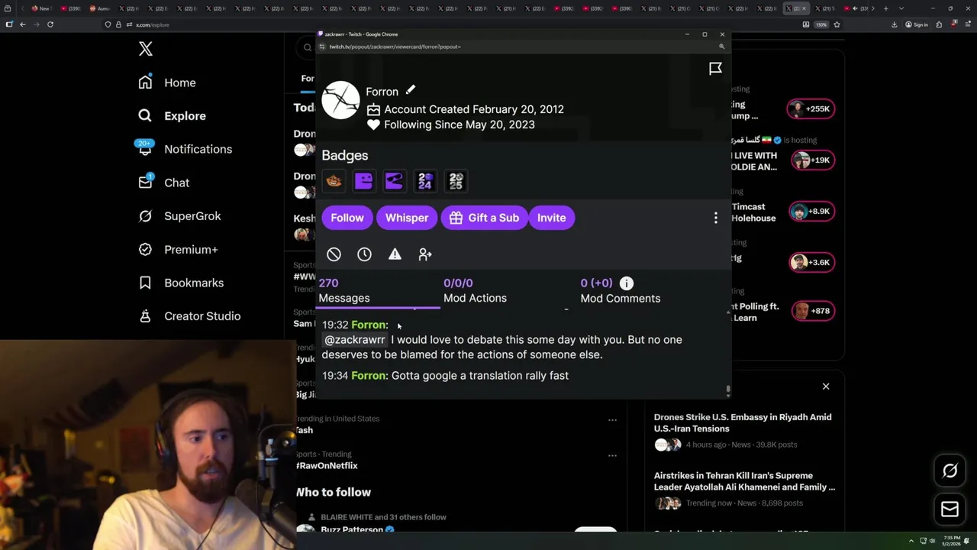The width and height of the screenshot is (977, 550).
Task: Click the 2024 badge
Action: 425,181
